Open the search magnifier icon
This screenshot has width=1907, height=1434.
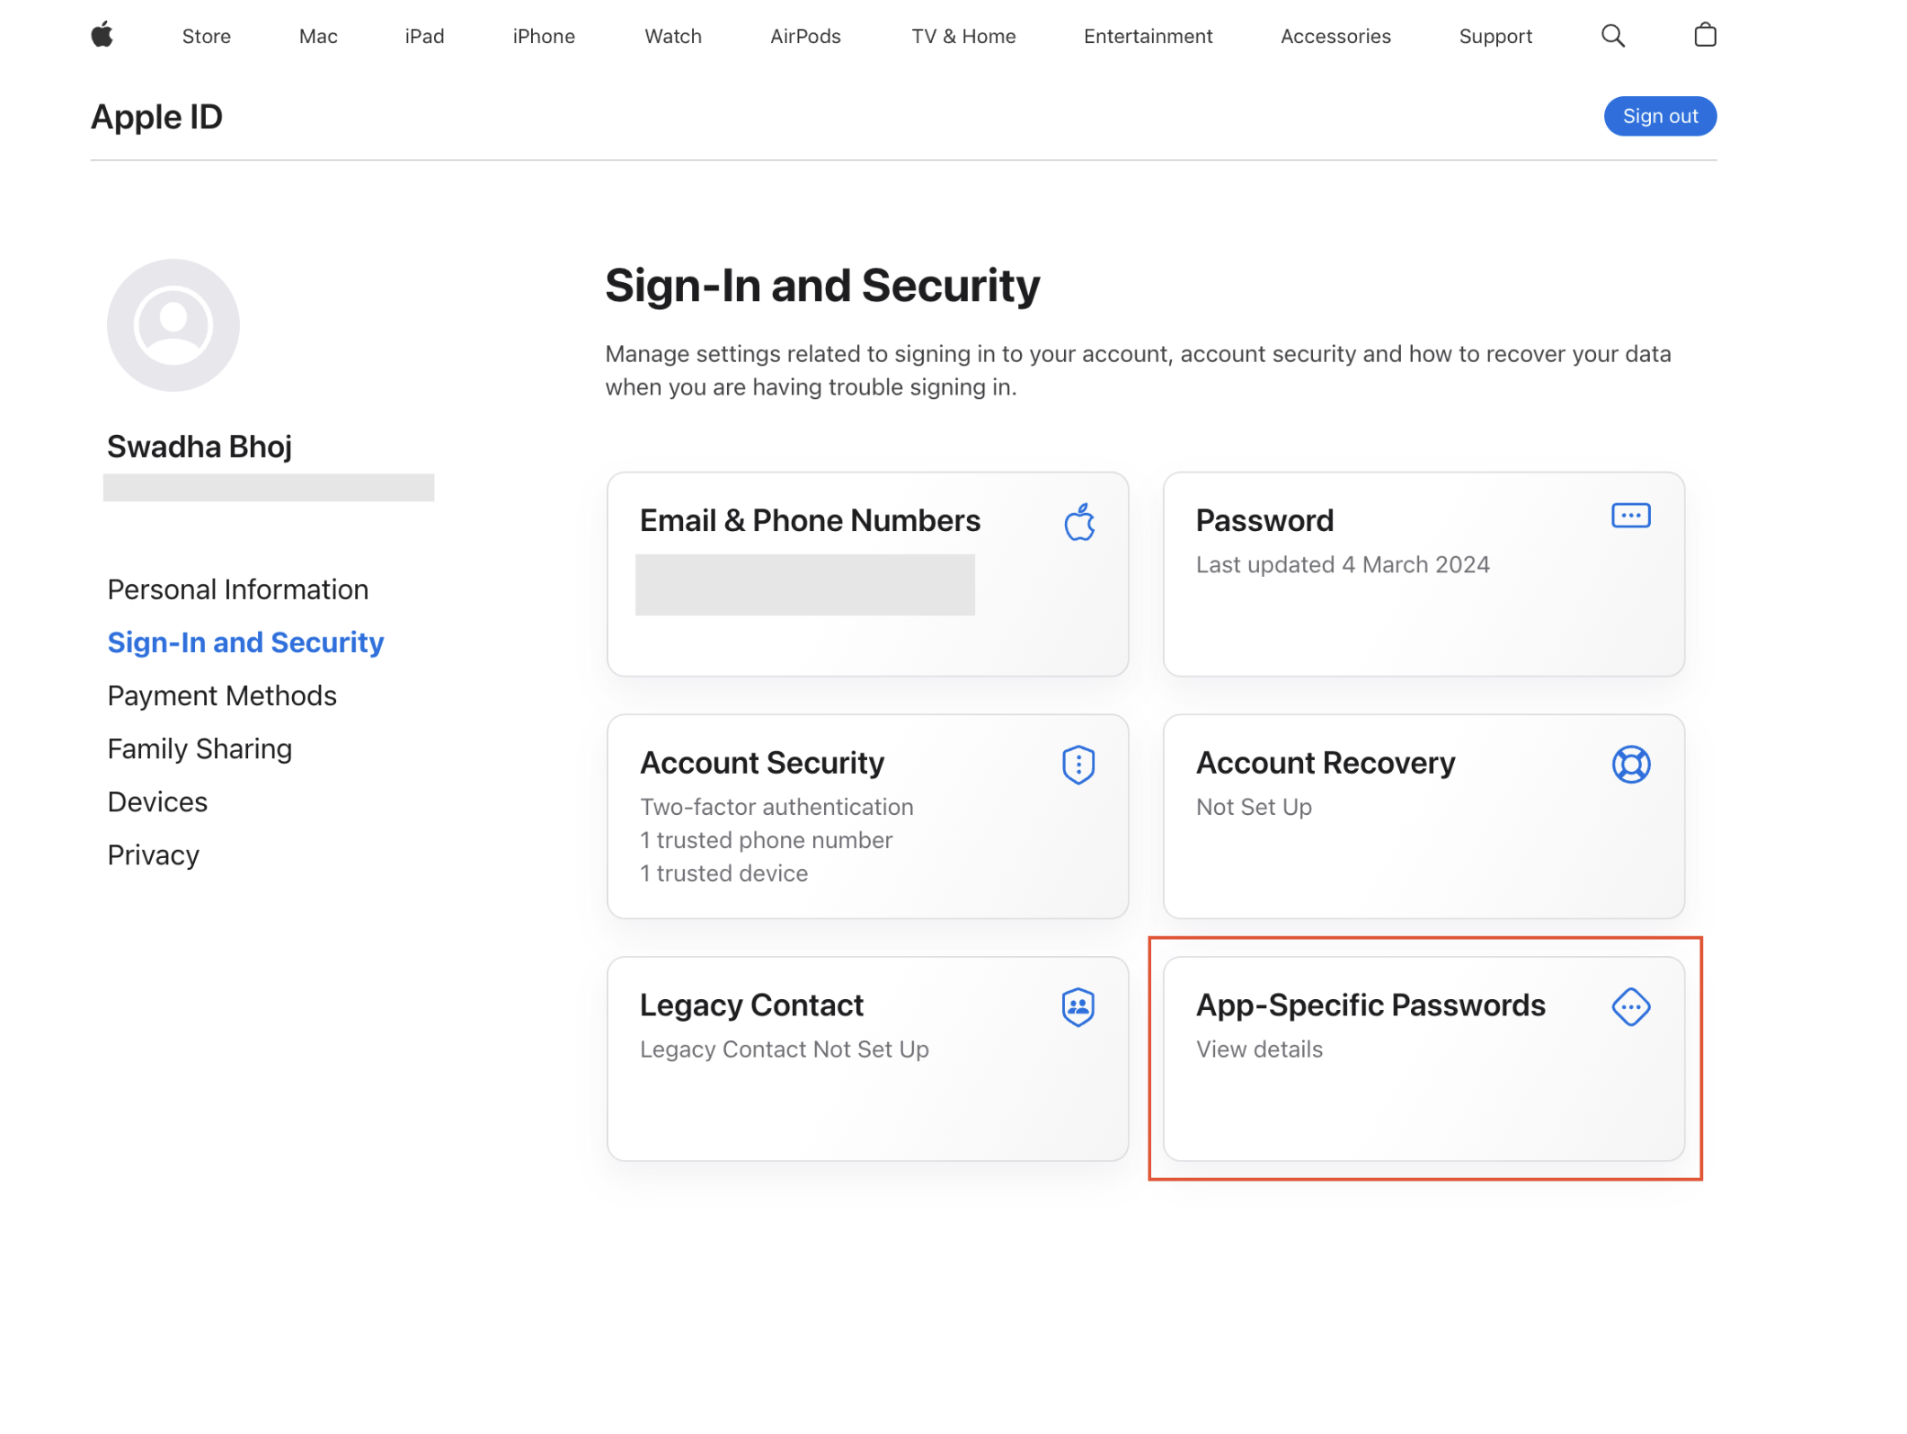coord(1612,36)
